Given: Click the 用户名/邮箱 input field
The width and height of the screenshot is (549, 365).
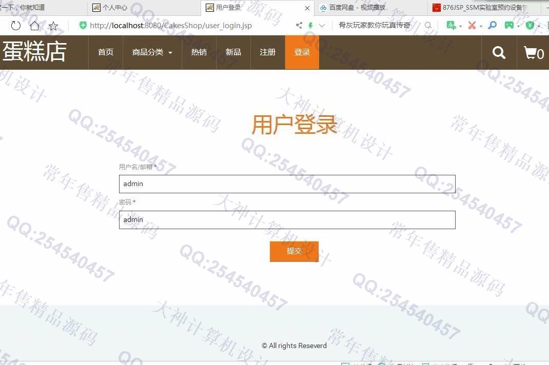Looking at the screenshot, I should [x=287, y=184].
